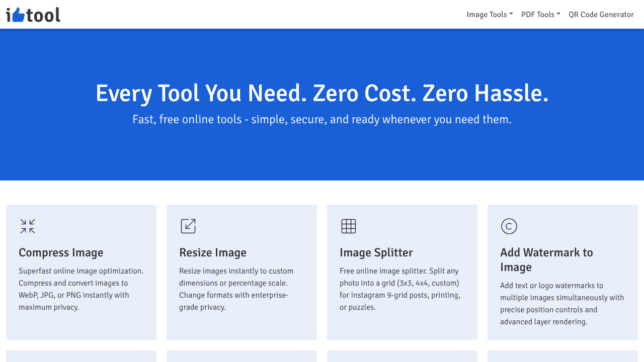644x362 pixels.
Task: Open the Add Watermark to Image heading
Action: (546, 259)
